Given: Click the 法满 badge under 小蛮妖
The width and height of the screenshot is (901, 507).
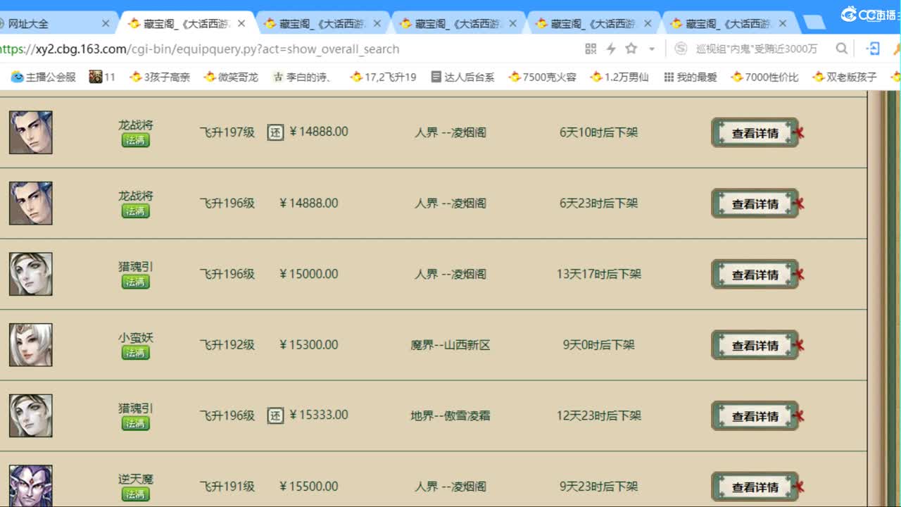Looking at the screenshot, I should [x=135, y=352].
